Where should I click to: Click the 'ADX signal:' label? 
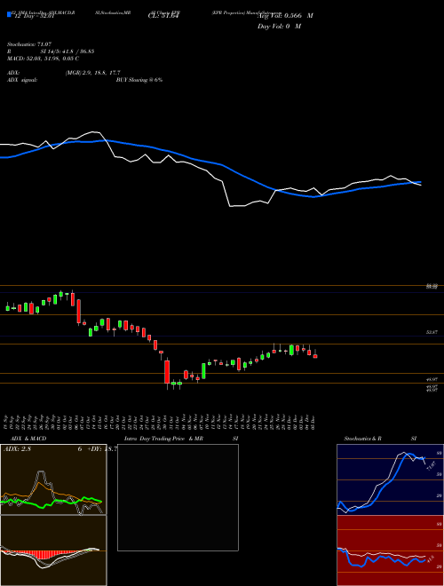click(22, 80)
